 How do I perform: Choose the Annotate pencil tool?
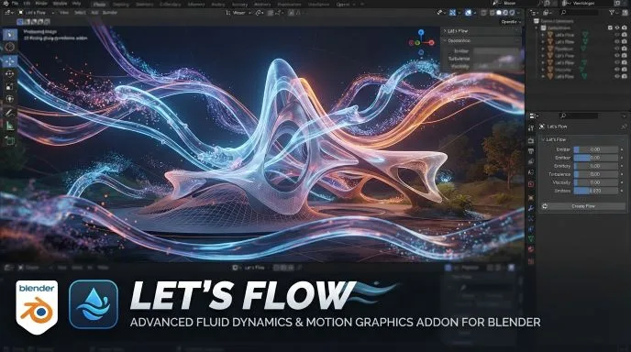pyautogui.click(x=10, y=113)
